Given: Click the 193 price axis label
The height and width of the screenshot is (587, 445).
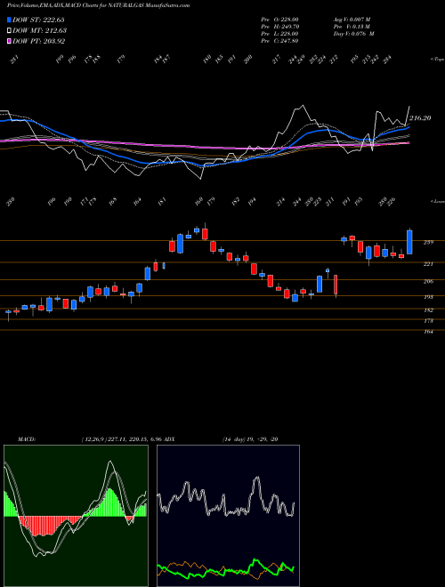Looking at the screenshot, I should [x=428, y=297].
